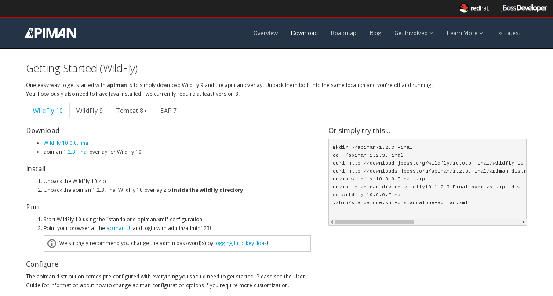
Task: Click the 'Install' section heading
Action: [36, 169]
